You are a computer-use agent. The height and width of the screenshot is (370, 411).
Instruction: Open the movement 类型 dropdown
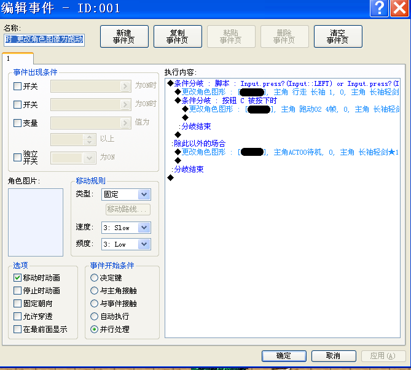click(x=126, y=195)
